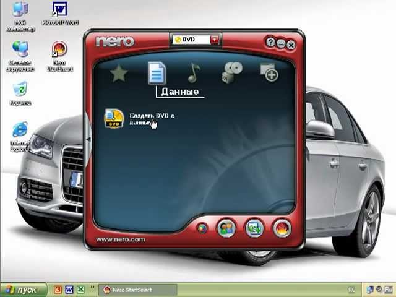The width and height of the screenshot is (396, 297).
Task: Click the Nero flame round button
Action: [282, 228]
